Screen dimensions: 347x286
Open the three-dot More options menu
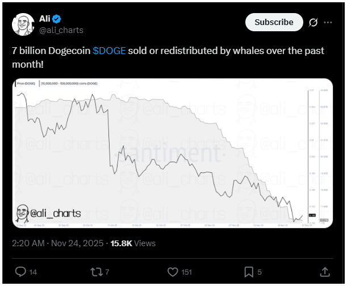point(328,23)
